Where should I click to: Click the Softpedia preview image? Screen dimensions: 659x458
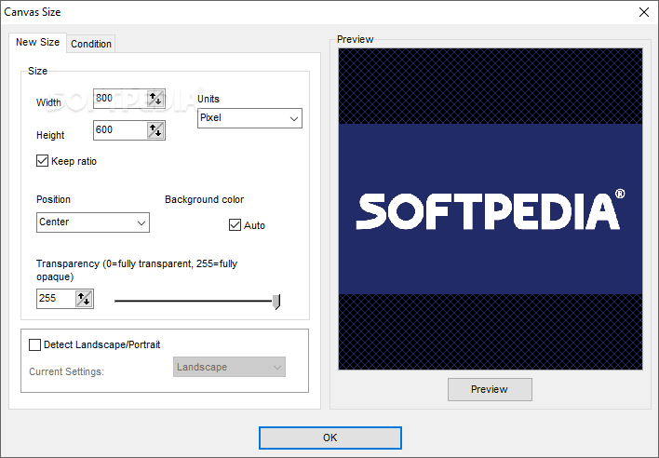[x=491, y=209]
